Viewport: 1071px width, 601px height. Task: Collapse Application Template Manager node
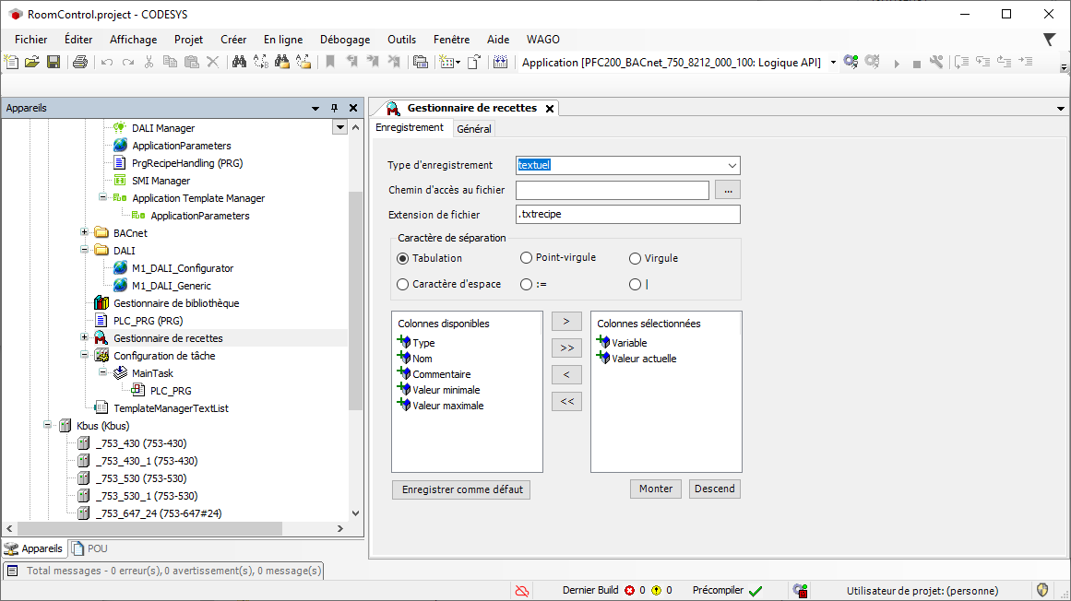(103, 197)
